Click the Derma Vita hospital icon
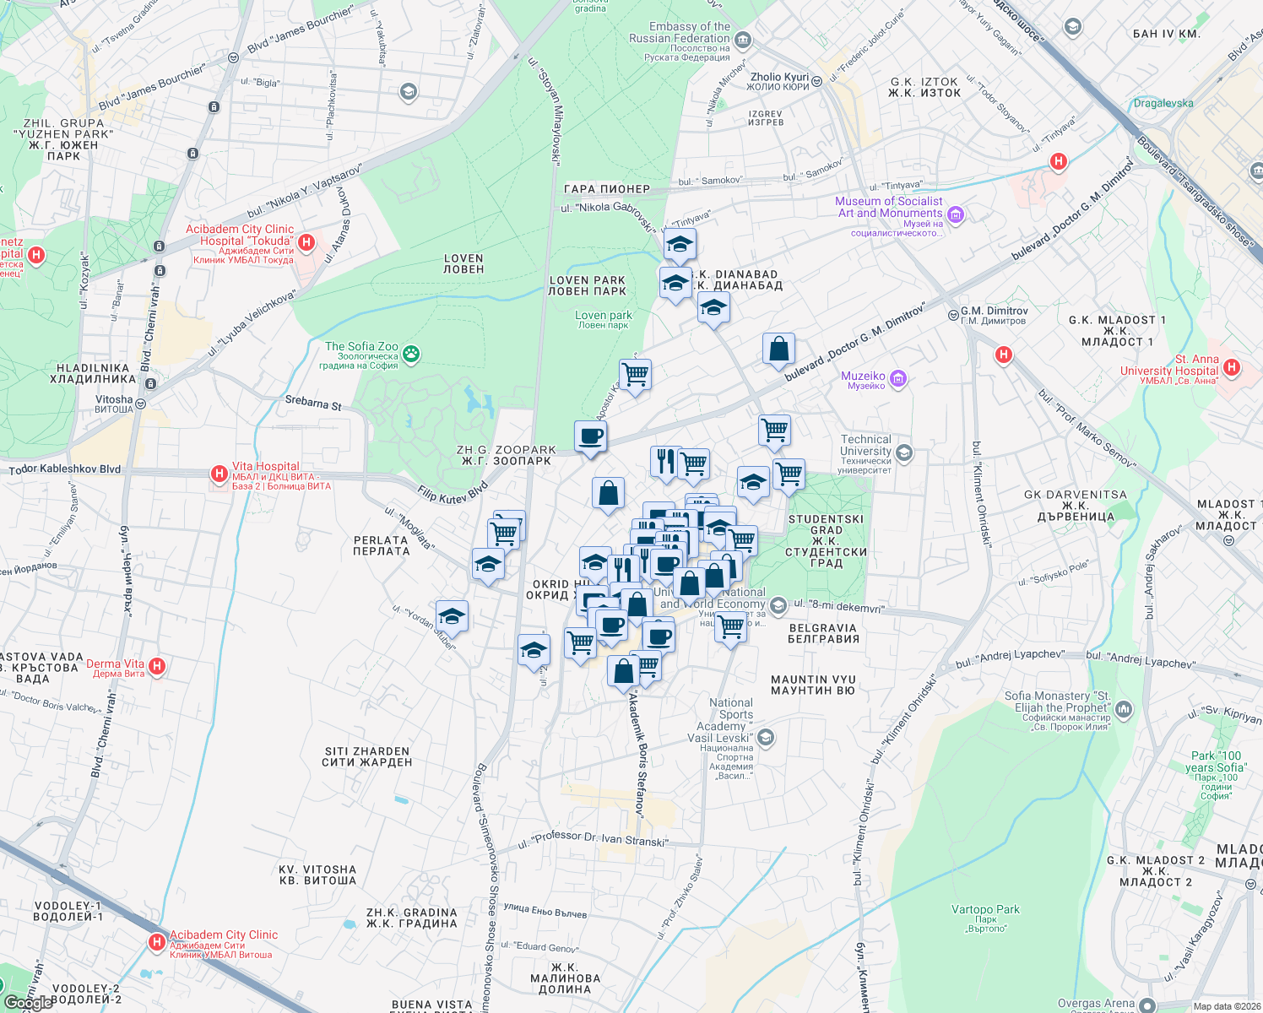 click(156, 667)
